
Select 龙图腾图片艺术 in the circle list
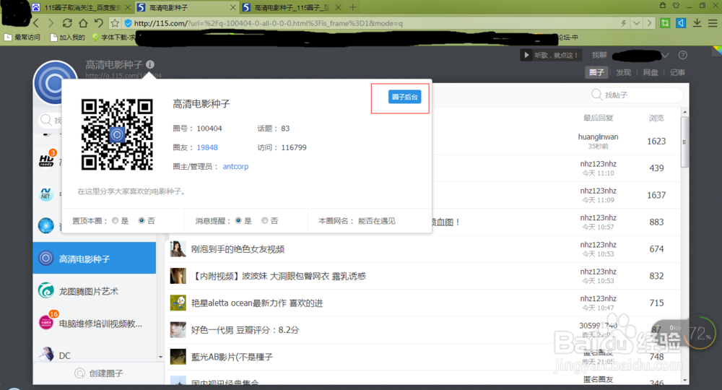95,291
